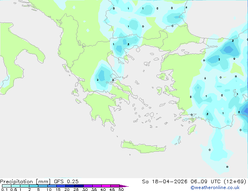This screenshot has height=191, width=248.
Task: Select the 2–5 mm legend color box
Action: (x=34, y=186)
